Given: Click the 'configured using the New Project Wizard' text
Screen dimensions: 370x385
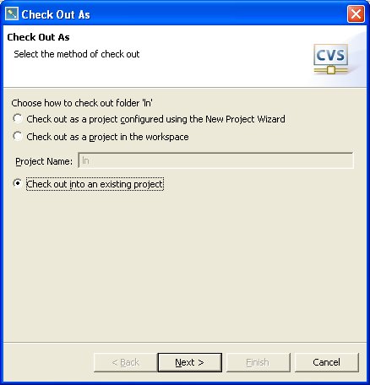Looking at the screenshot, I should pos(203,119).
